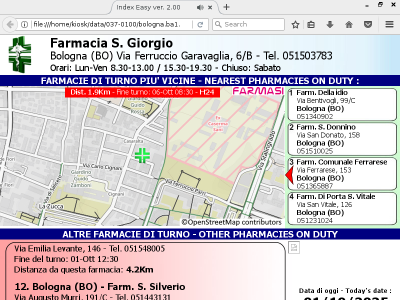Reload the current page
This screenshot has width=400, height=300.
[x=200, y=24]
